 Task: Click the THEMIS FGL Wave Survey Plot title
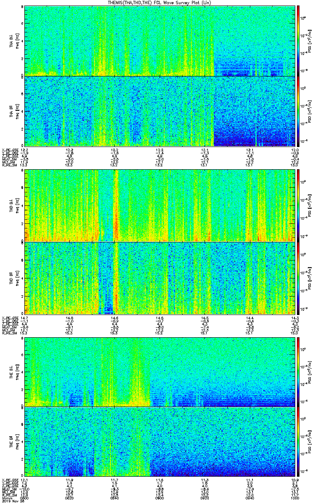160,3
